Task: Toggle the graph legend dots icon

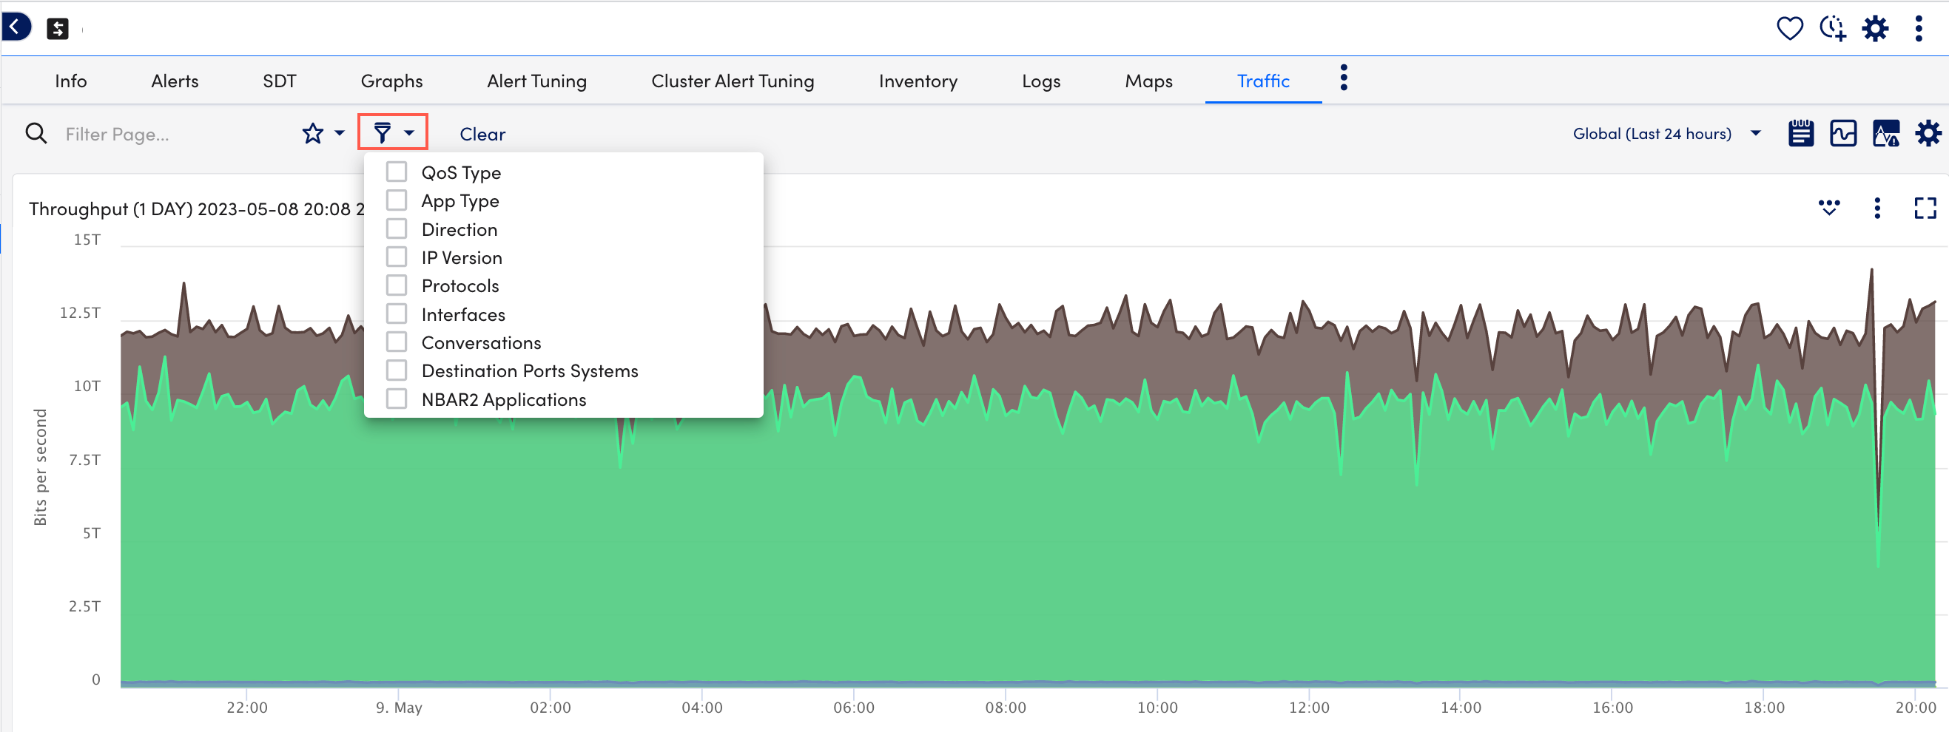Action: pyautogui.click(x=1828, y=208)
